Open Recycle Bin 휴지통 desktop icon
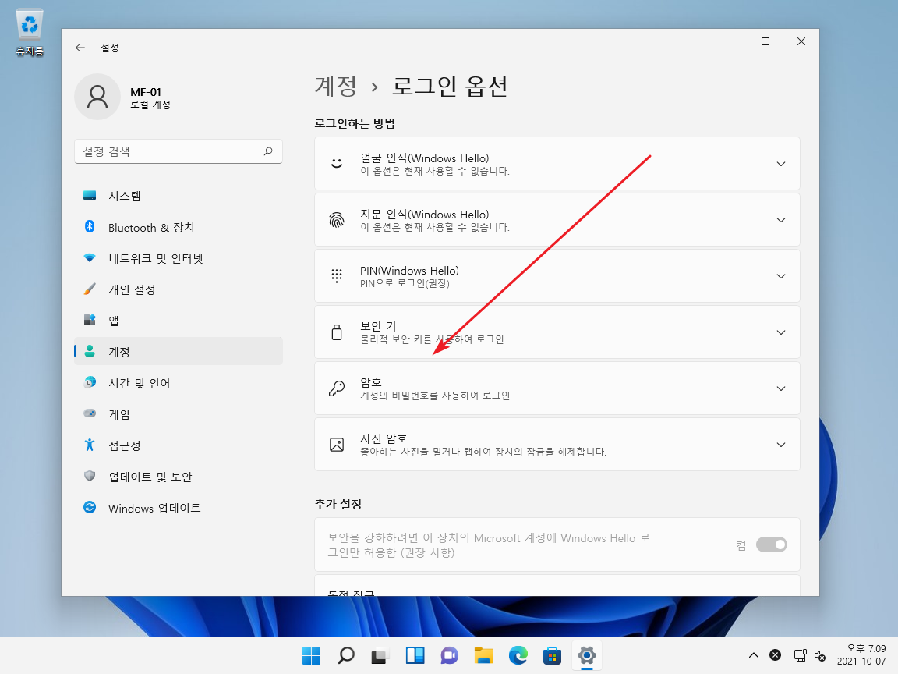898x674 pixels. pyautogui.click(x=29, y=34)
